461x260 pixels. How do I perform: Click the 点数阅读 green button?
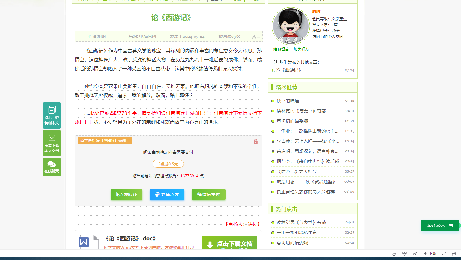coord(127,195)
